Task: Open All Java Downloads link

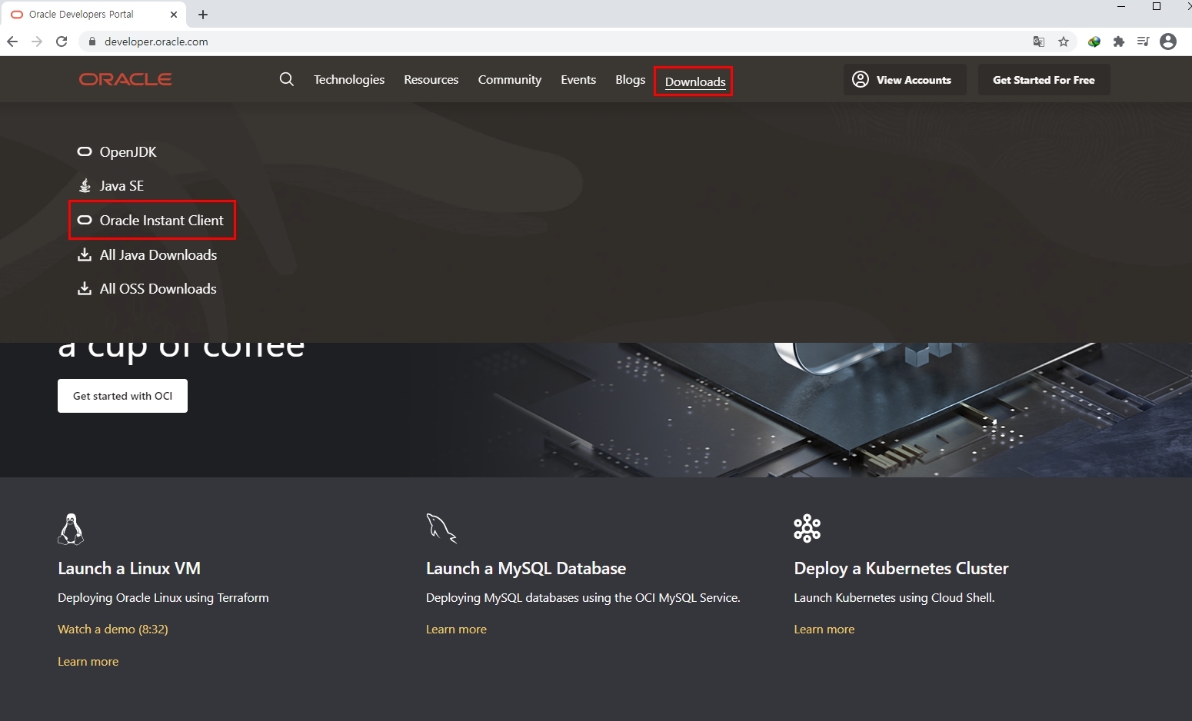Action: [x=148, y=255]
